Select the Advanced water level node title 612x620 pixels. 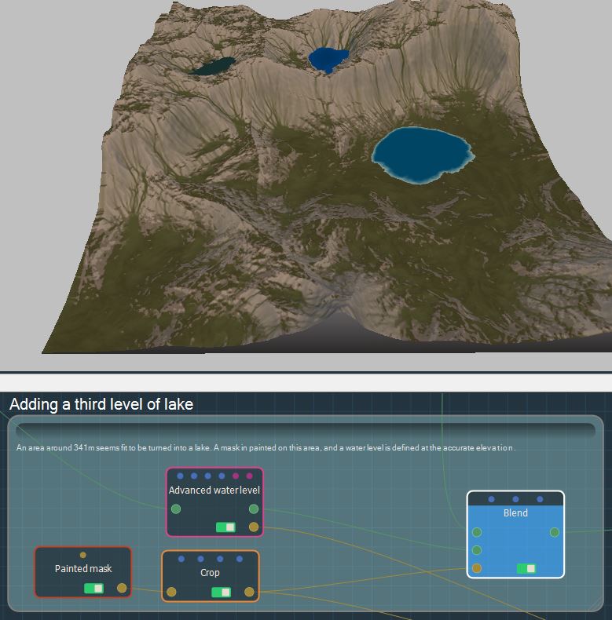coord(214,491)
